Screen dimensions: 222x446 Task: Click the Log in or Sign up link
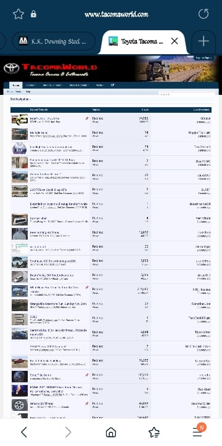203,58
